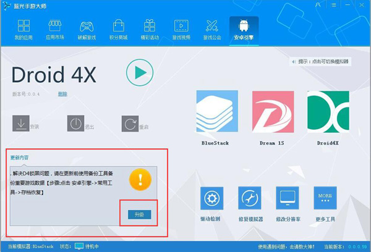Select the 安卓引擎 tab
Viewport: 371px width, 252px height.
tap(244, 31)
